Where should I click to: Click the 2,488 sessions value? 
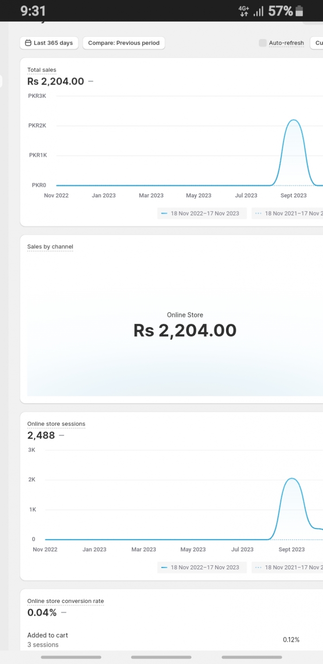(x=41, y=436)
